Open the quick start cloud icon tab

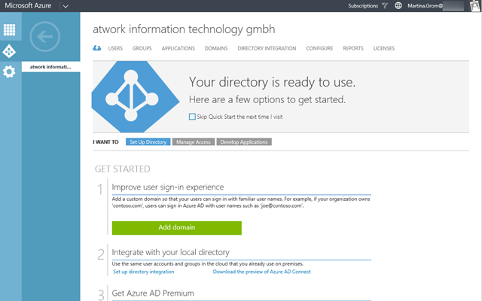pos(97,48)
